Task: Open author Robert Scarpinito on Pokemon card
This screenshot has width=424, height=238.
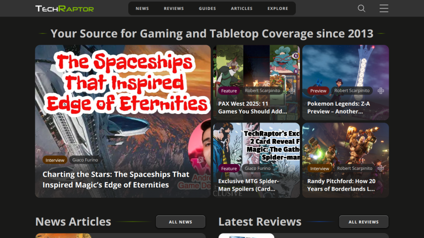Action: tap(352, 91)
